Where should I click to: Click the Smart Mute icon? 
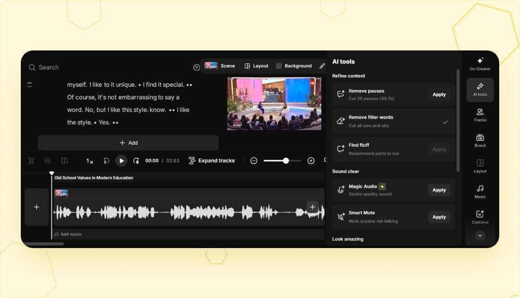coord(341,217)
